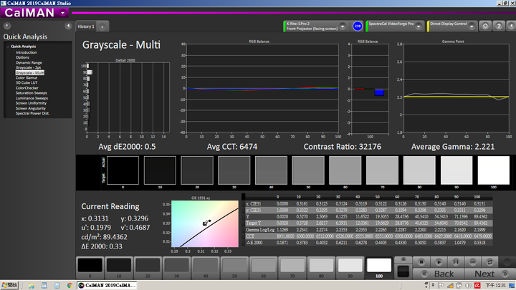Open the help question mark icon
Screen dimensions: 516x290
(499, 26)
